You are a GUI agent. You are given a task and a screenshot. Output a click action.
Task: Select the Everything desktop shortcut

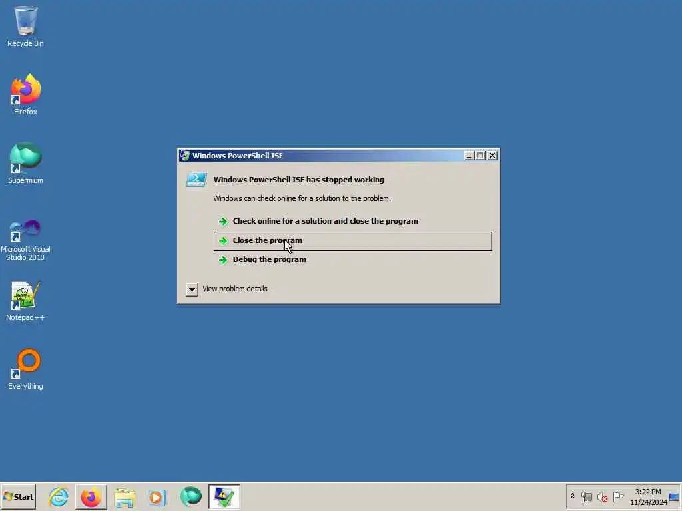click(x=25, y=369)
